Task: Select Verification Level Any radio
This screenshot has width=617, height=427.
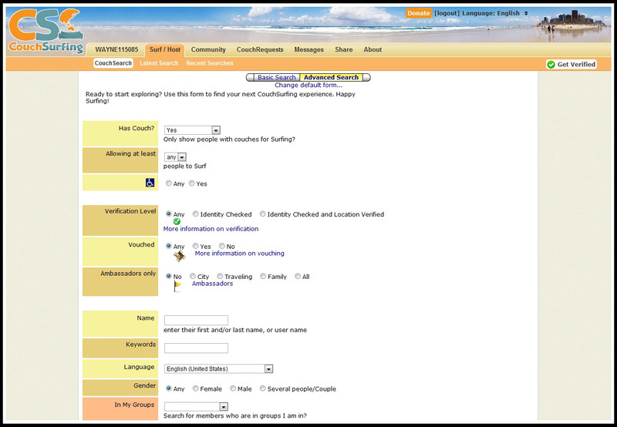Action: click(169, 214)
